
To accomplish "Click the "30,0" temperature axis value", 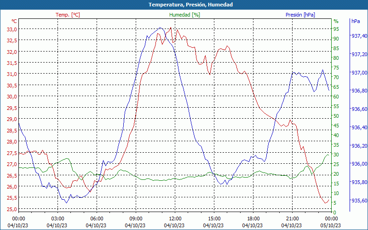I will (x=12, y=97).
